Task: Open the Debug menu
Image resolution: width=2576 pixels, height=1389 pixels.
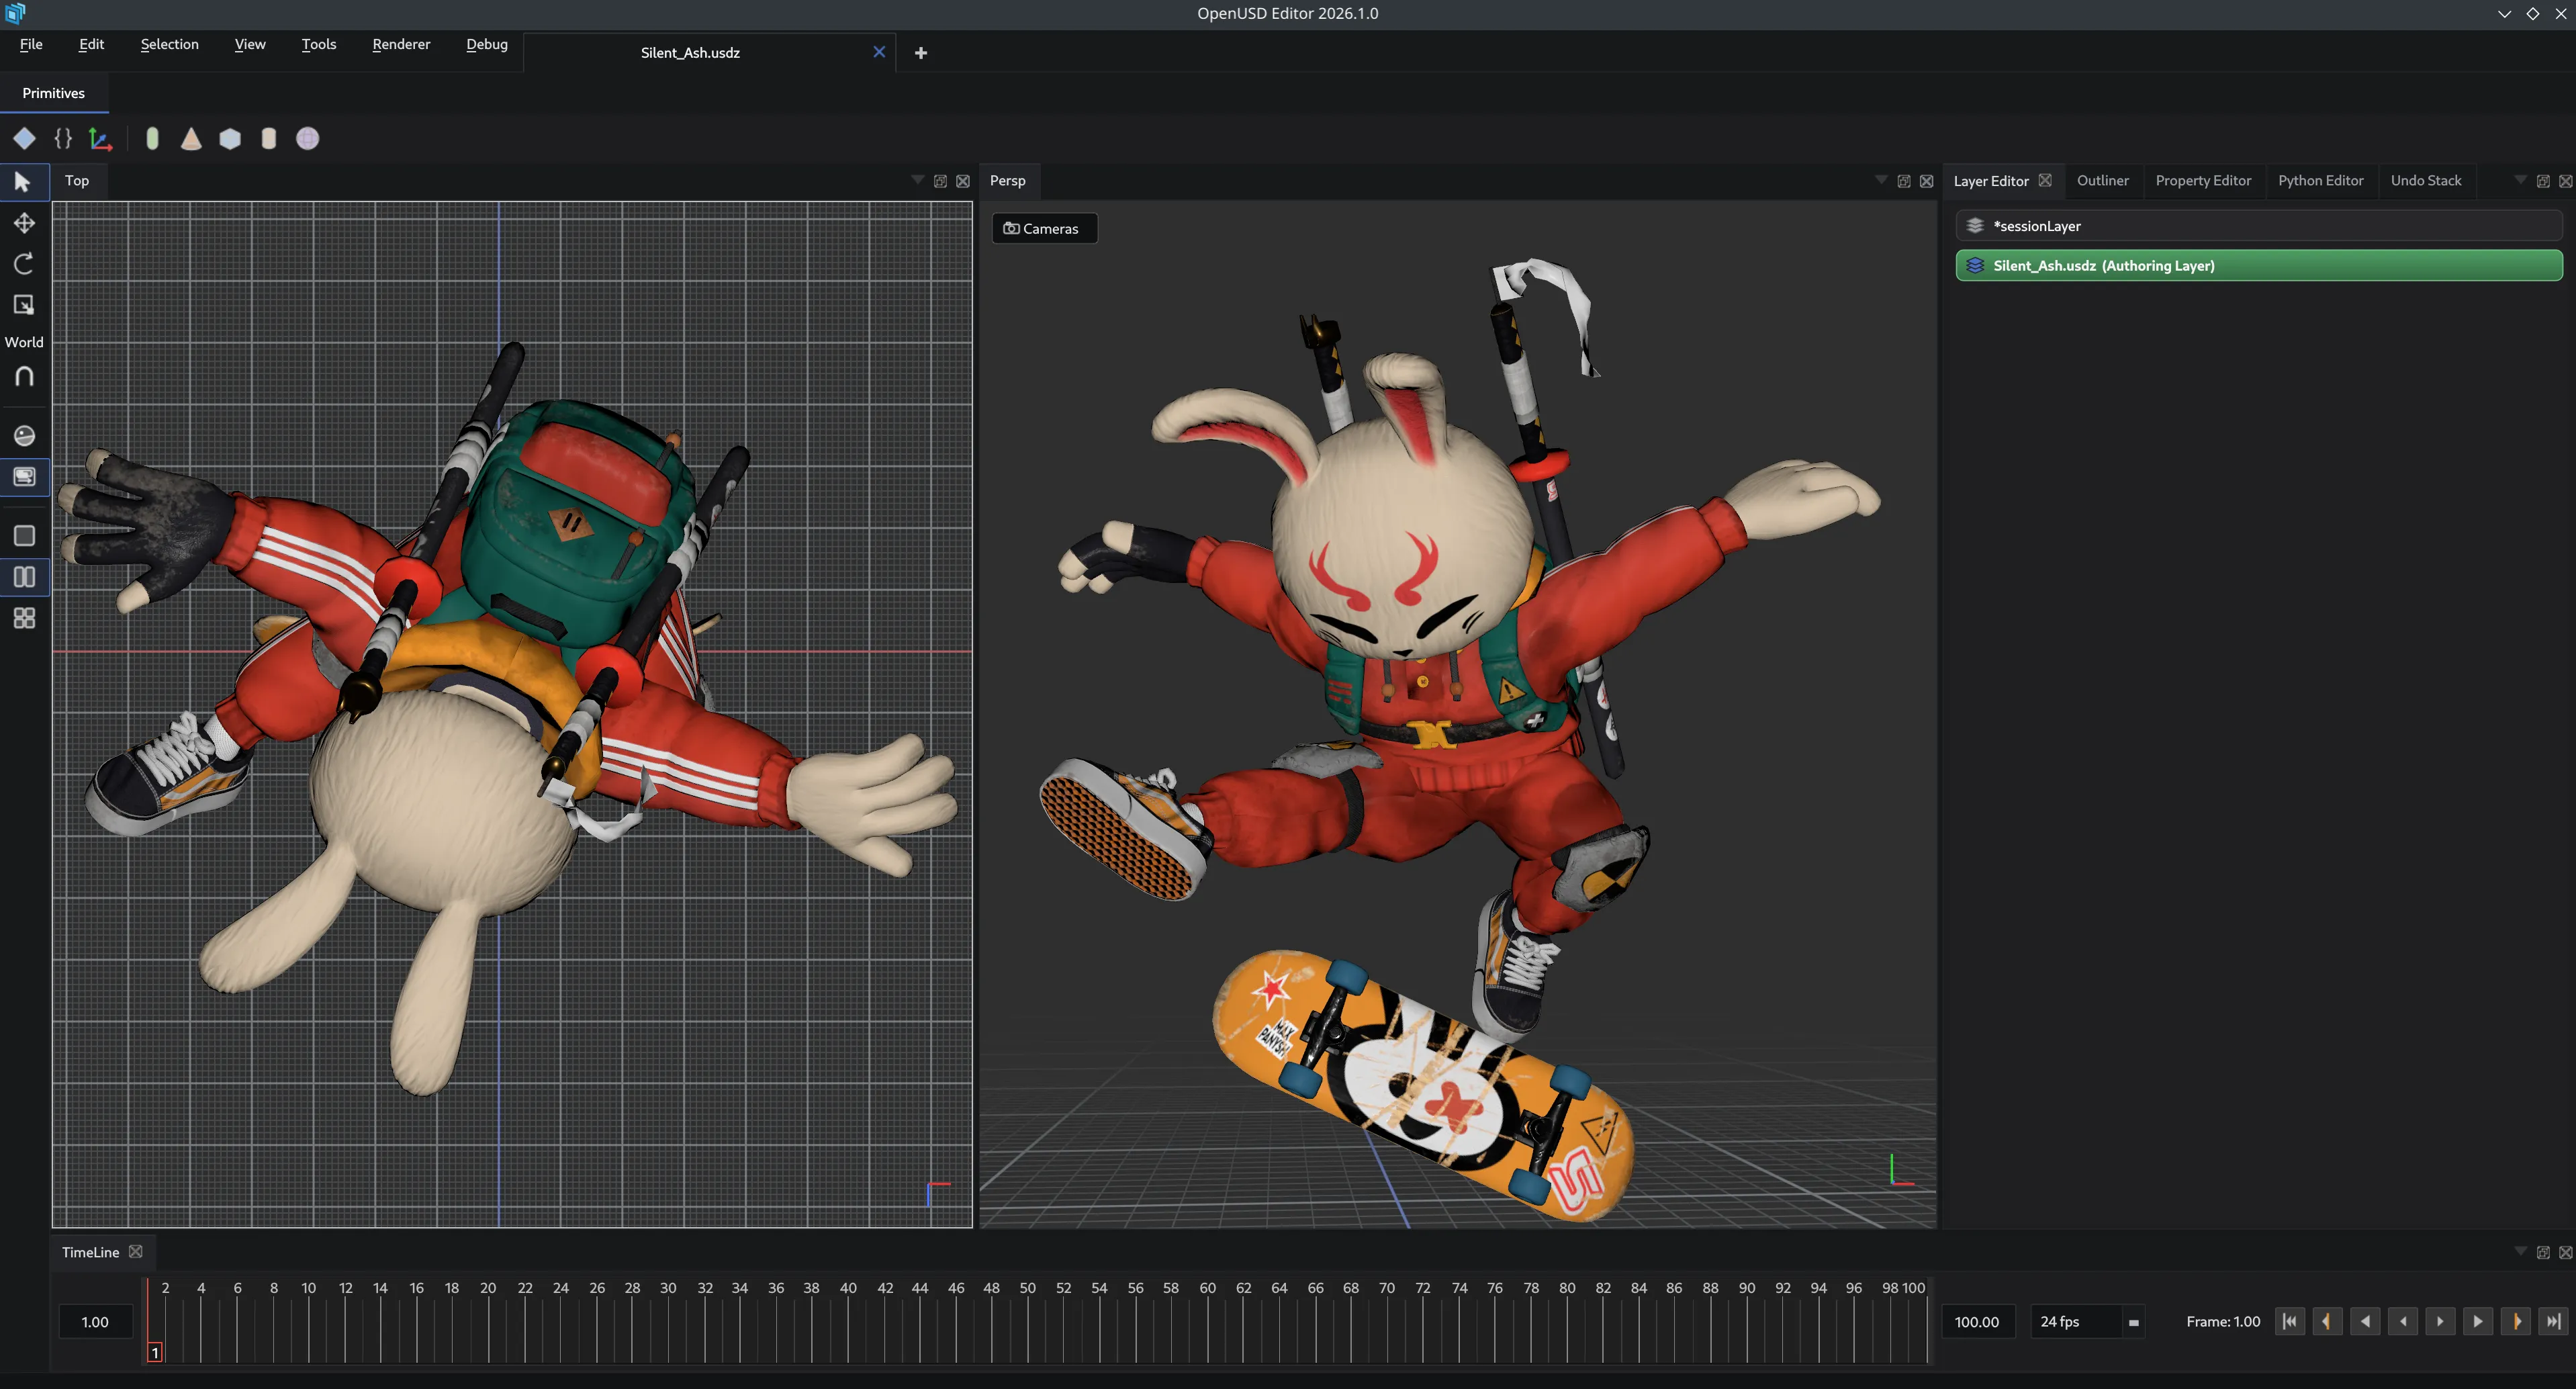Action: pyautogui.click(x=487, y=44)
